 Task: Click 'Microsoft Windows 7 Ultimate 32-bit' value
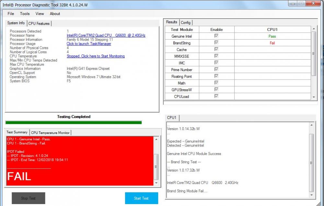pyautogui.click(x=93, y=77)
